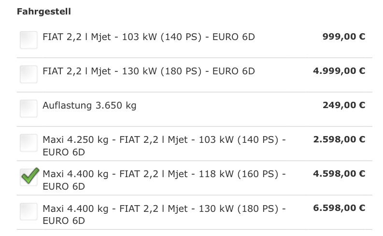This screenshot has width=383, height=236.
Task: Click the 999,00 € price
Action: tap(344, 37)
